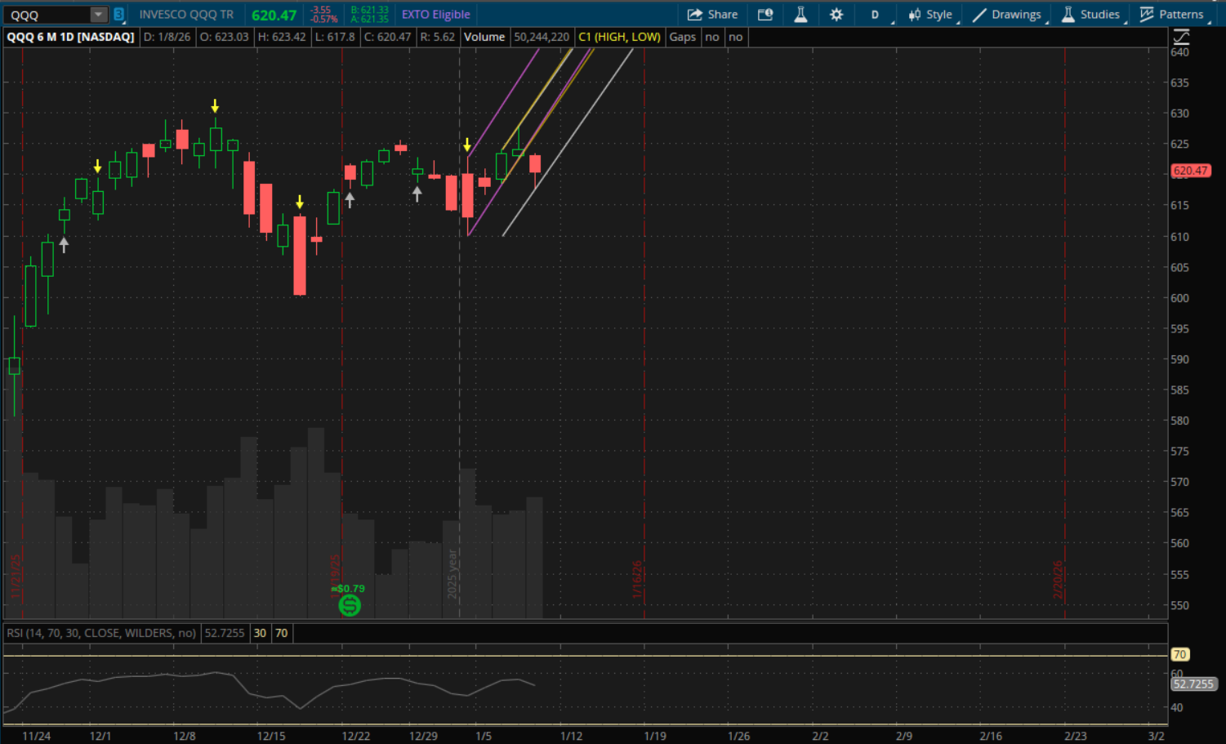Open the flask Edit Studies icon

[x=800, y=15]
